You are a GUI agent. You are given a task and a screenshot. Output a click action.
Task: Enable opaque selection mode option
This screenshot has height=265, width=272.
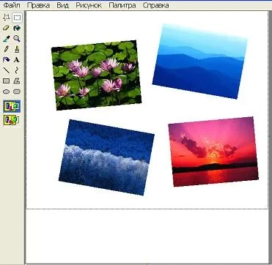[12, 106]
